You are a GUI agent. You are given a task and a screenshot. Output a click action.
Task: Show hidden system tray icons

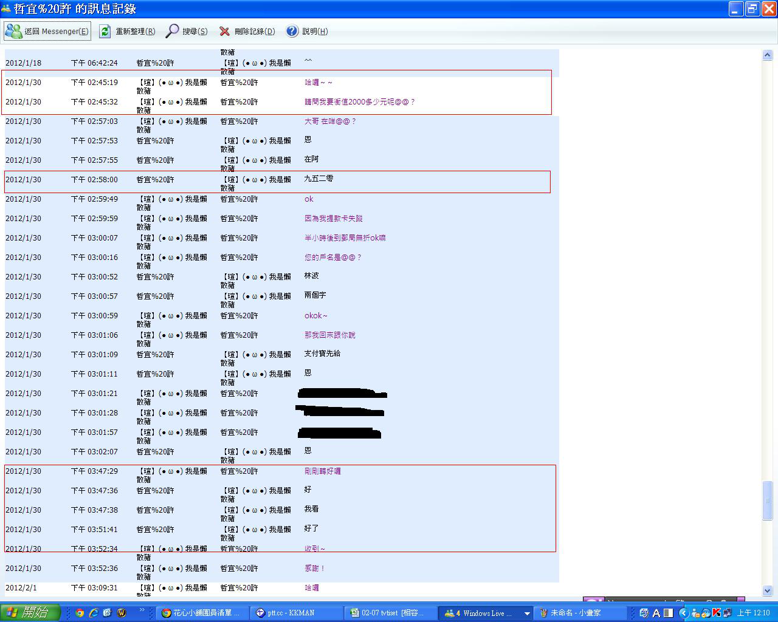click(684, 613)
